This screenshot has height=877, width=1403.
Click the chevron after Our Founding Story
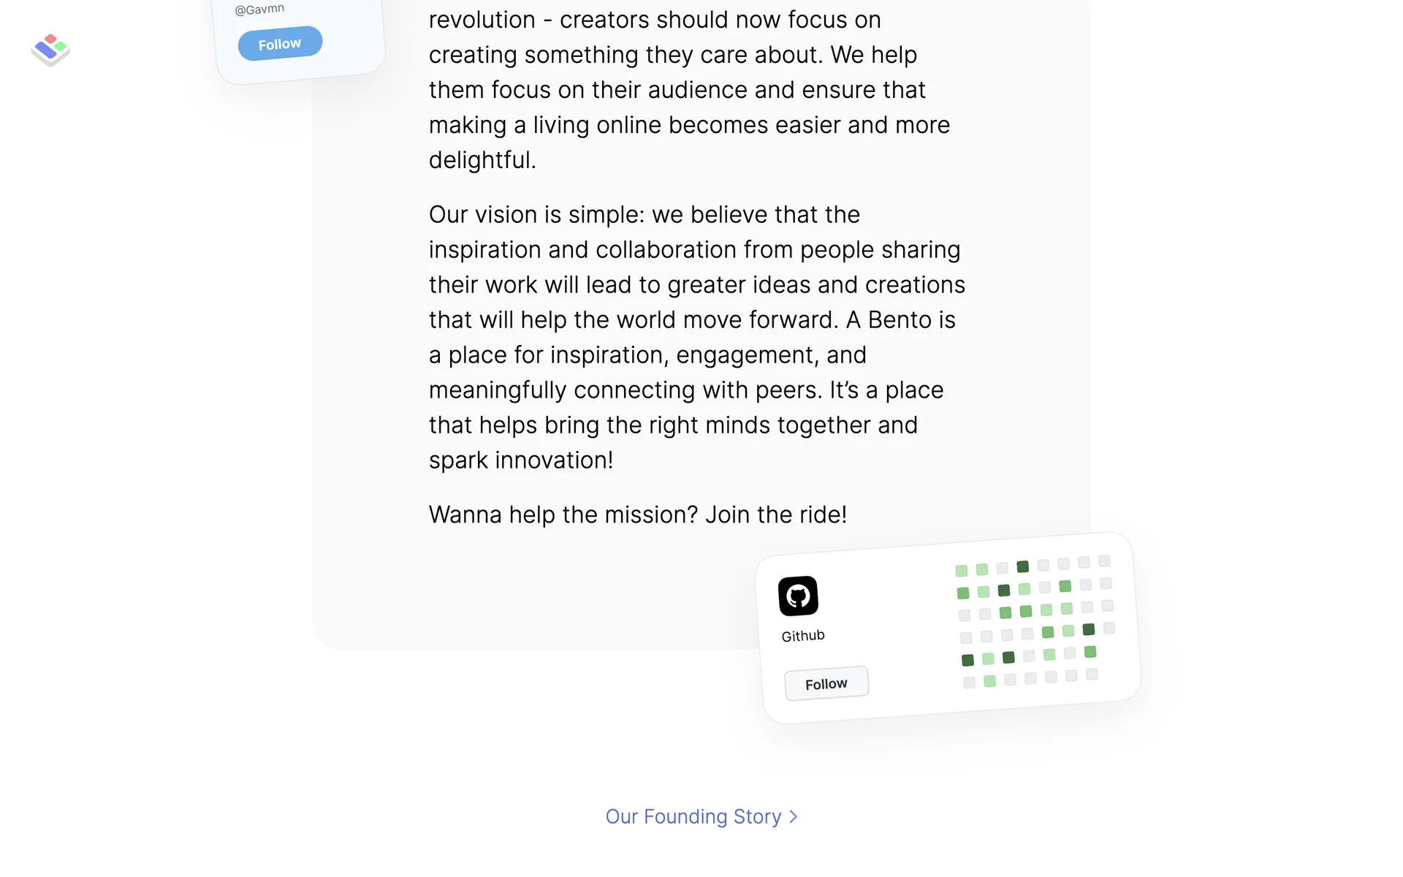[794, 816]
